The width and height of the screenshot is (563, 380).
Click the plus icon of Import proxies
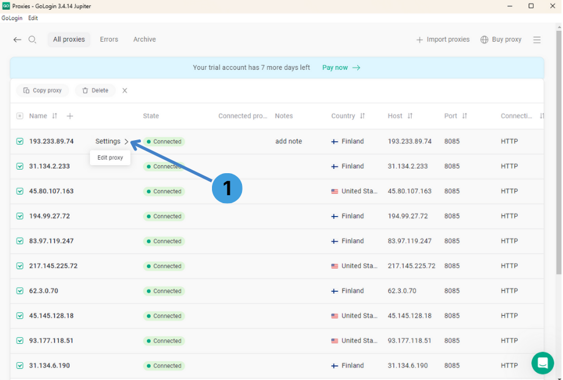[420, 40]
